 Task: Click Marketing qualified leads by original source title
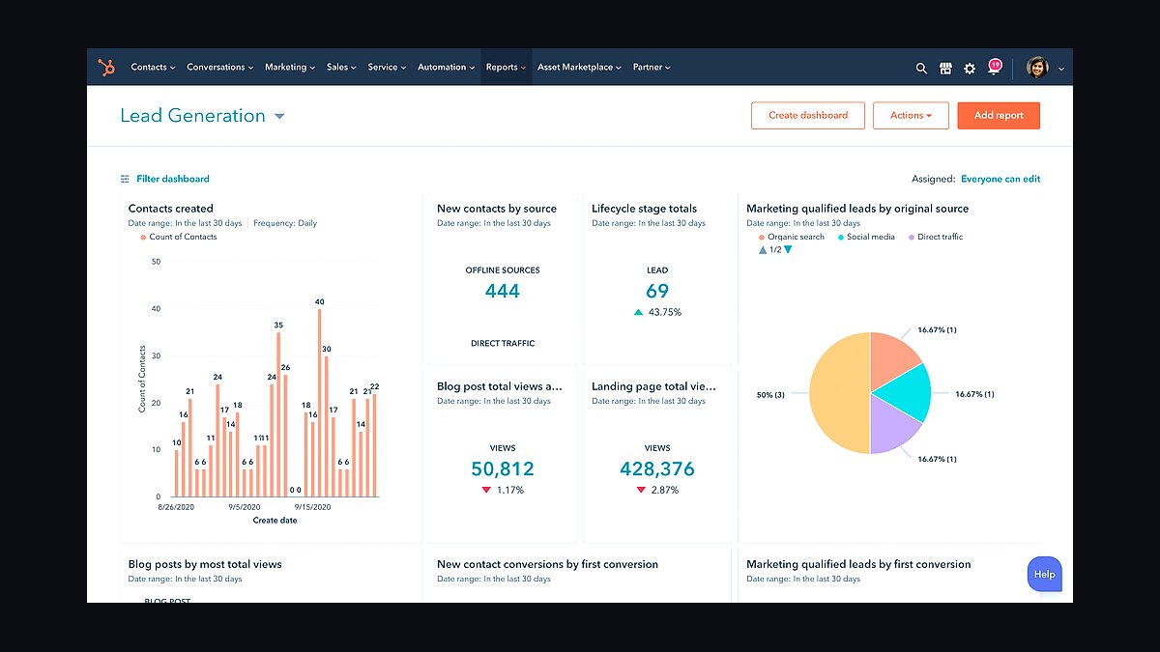point(857,209)
